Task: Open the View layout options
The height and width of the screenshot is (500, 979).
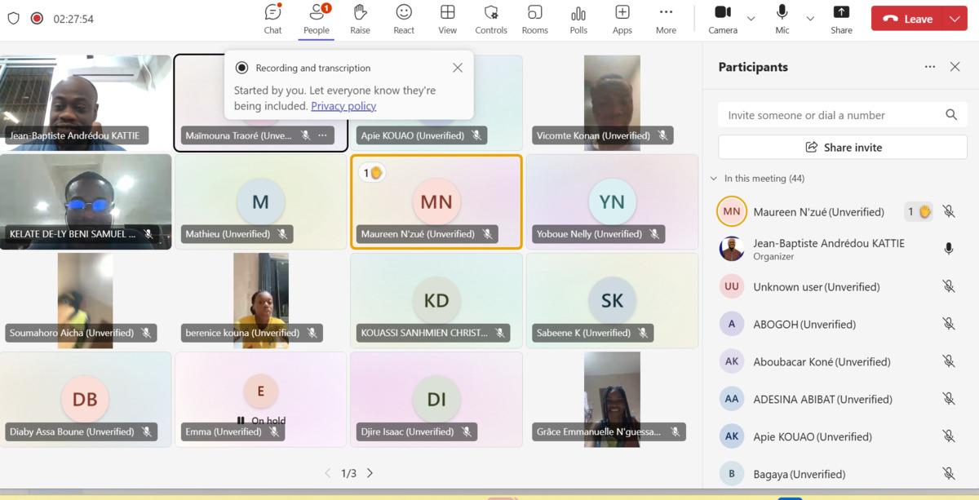Action: click(x=447, y=19)
